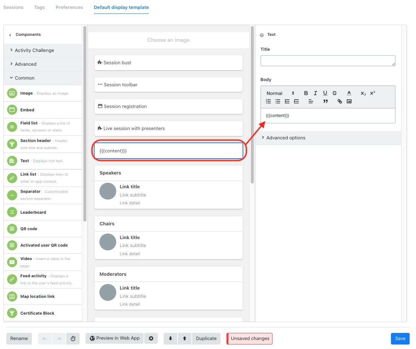This screenshot has height=349, width=416.
Task: Select the Session registration block
Action: point(169,106)
